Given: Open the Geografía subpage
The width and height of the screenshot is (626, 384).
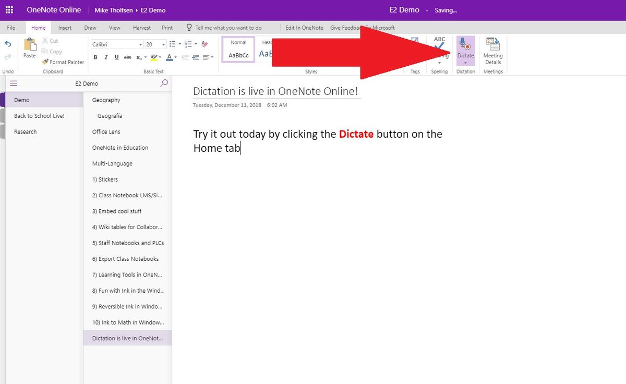Looking at the screenshot, I should (127, 116).
